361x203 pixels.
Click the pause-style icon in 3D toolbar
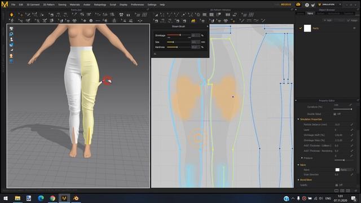[x=128, y=15]
